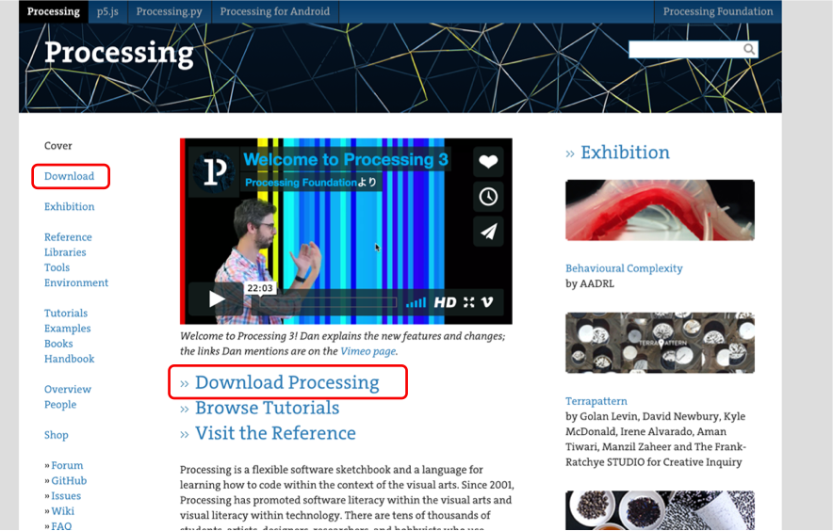
Task: Open the Exhibition heading on the right
Action: click(625, 153)
